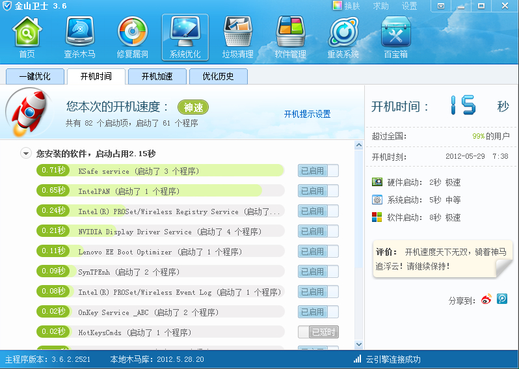Open 求助 help menu
519x369 pixels.
380,6
